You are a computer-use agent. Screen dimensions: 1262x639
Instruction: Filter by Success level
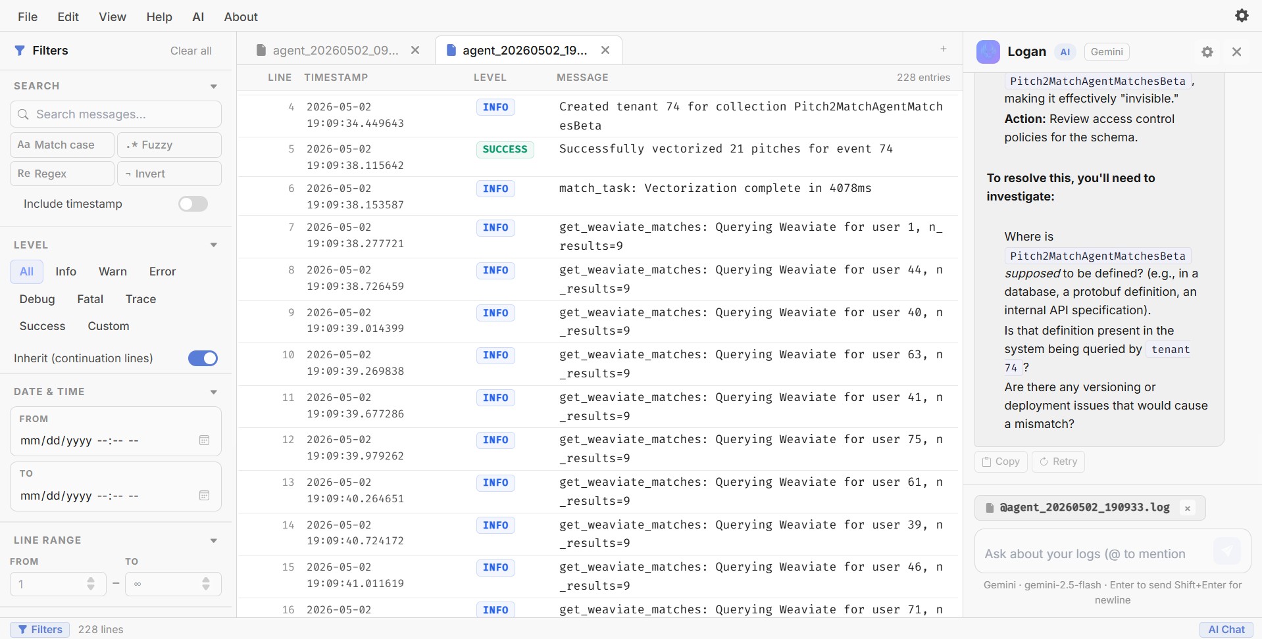click(x=43, y=326)
